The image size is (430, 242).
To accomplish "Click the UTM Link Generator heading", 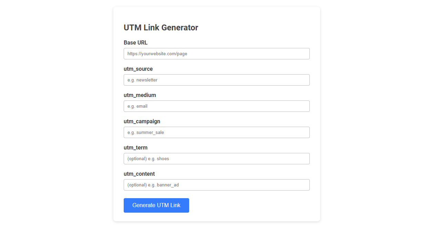I will coord(161,27).
